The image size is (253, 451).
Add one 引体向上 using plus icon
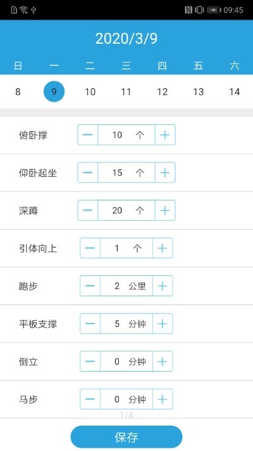(x=163, y=248)
